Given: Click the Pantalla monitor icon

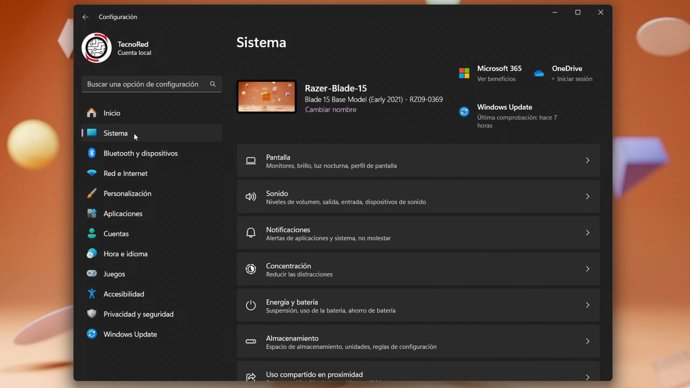Looking at the screenshot, I should [251, 161].
